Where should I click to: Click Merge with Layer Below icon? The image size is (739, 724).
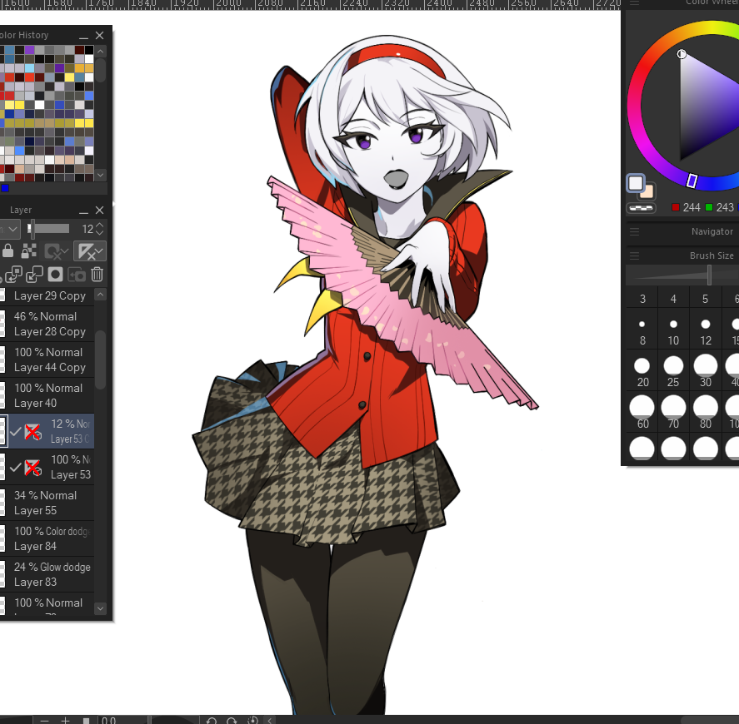pos(34,274)
